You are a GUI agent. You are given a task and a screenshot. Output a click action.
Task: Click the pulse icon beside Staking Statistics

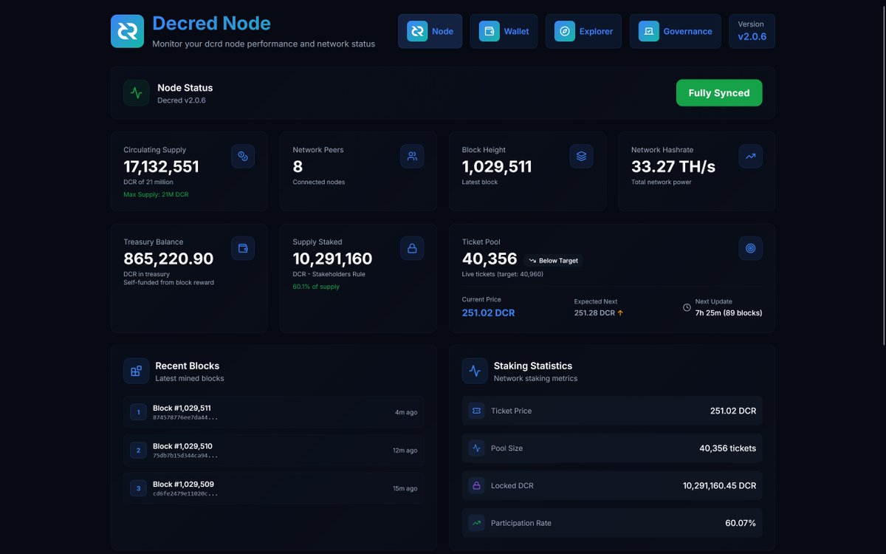[x=474, y=371]
